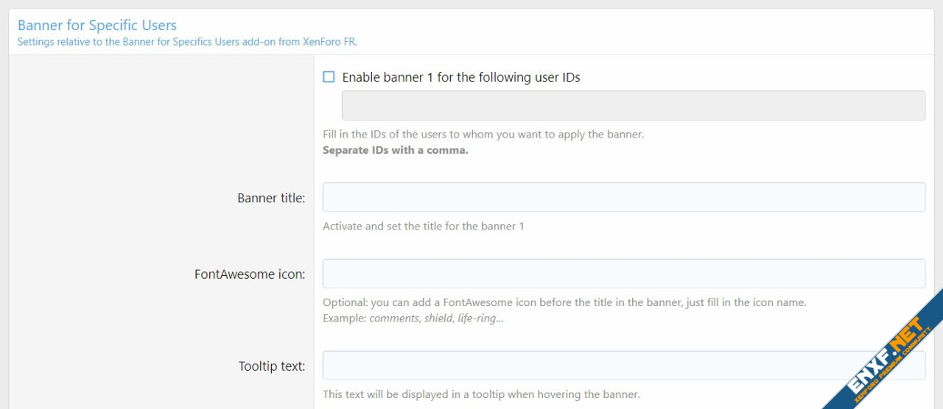This screenshot has height=409, width=943.
Task: Click the italic 'shield' example icon name
Action: (x=438, y=319)
